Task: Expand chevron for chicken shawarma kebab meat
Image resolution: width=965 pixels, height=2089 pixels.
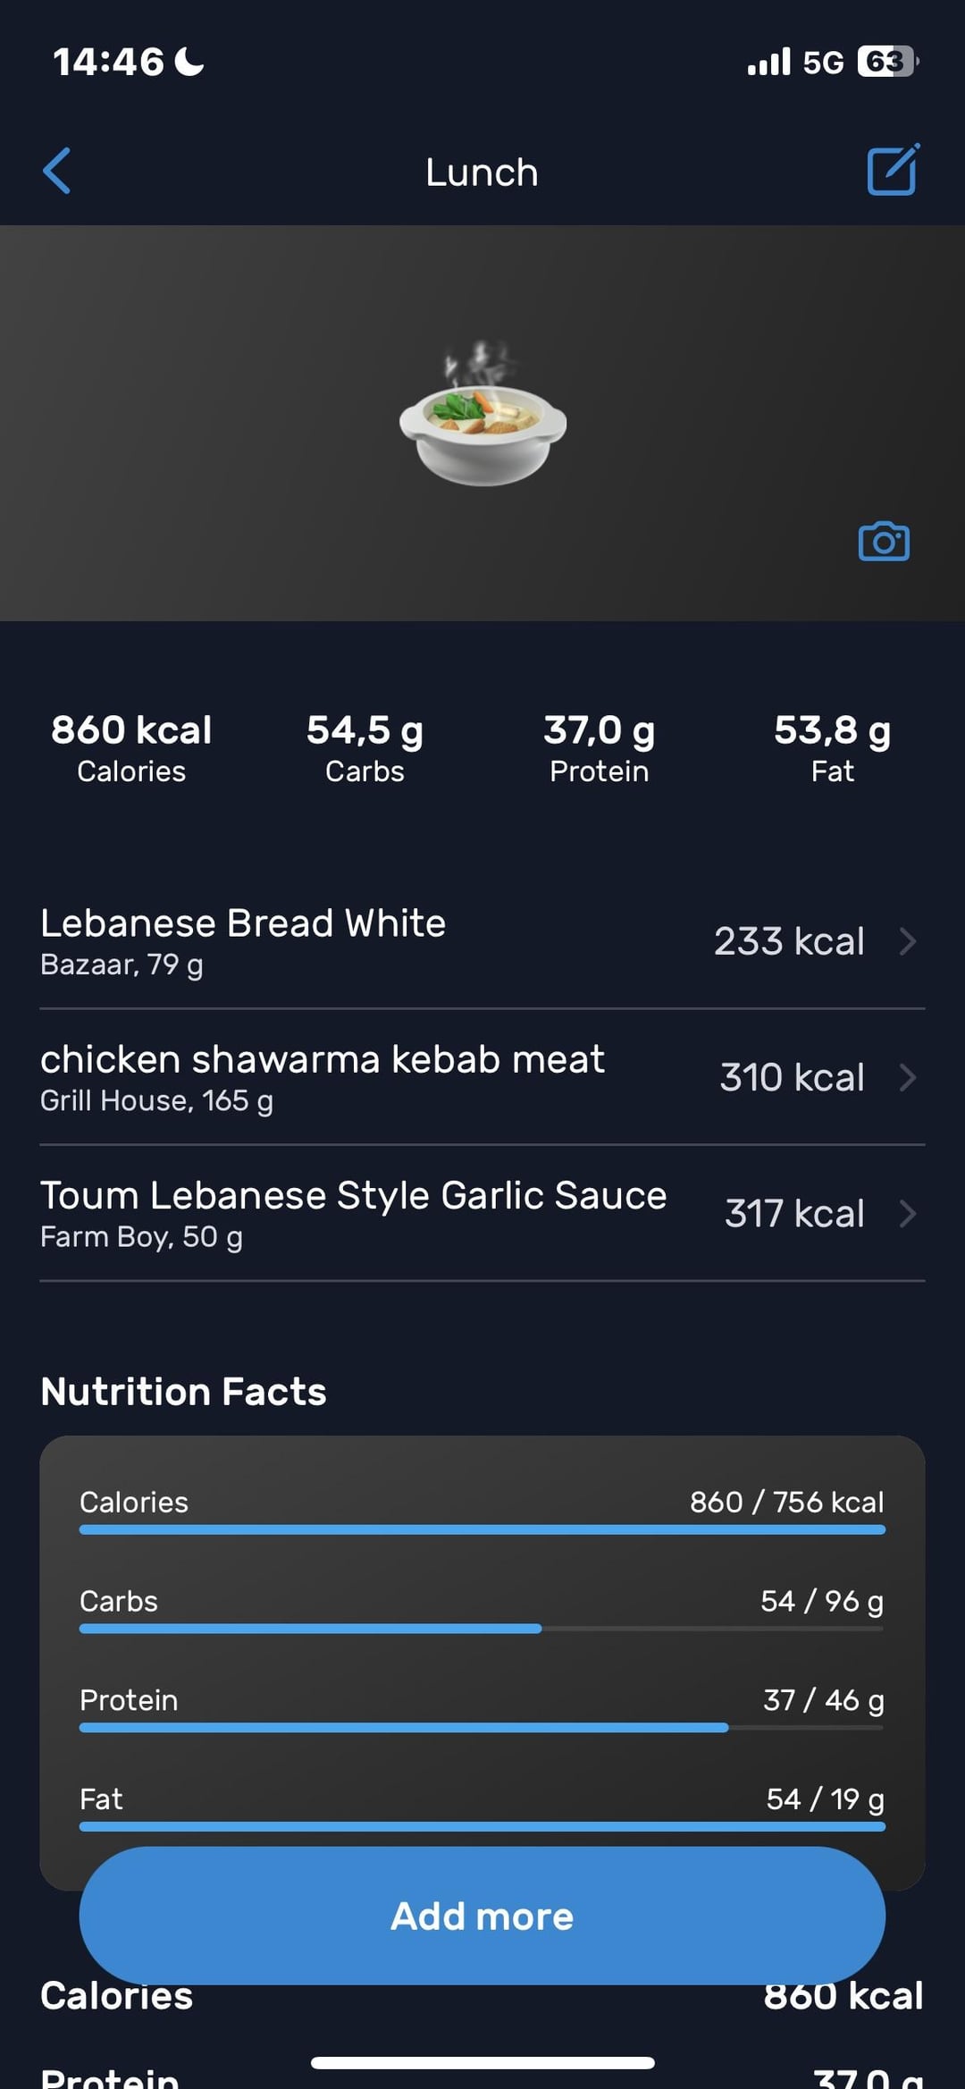Action: [908, 1077]
